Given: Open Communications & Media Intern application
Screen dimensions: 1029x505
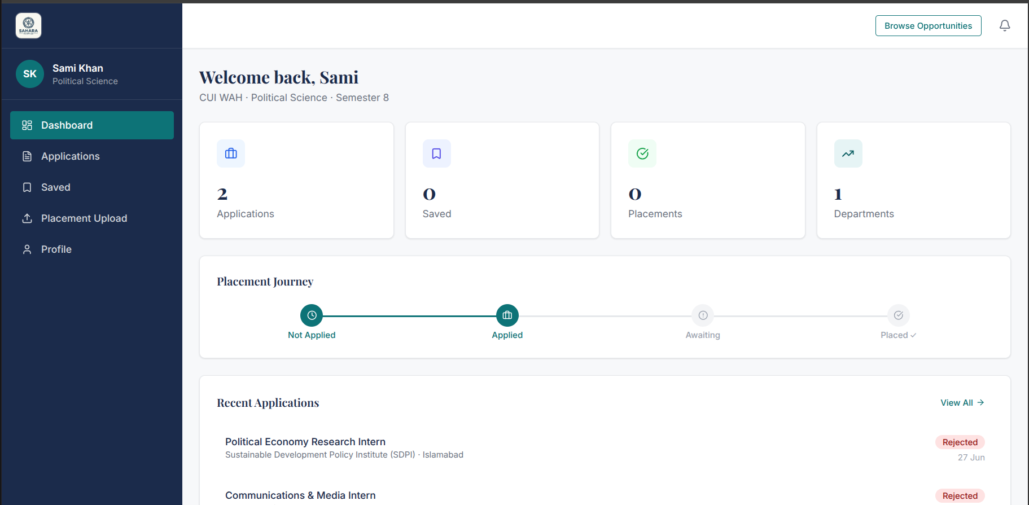Looking at the screenshot, I should click(300, 495).
